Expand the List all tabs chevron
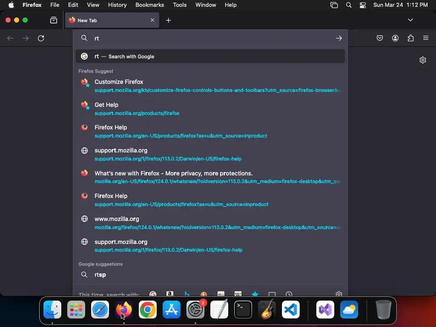This screenshot has width=436, height=327. [410, 20]
